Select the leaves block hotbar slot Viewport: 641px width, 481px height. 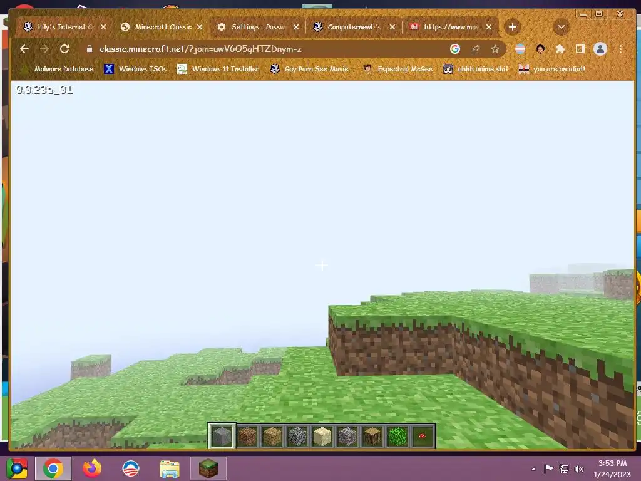tap(397, 436)
